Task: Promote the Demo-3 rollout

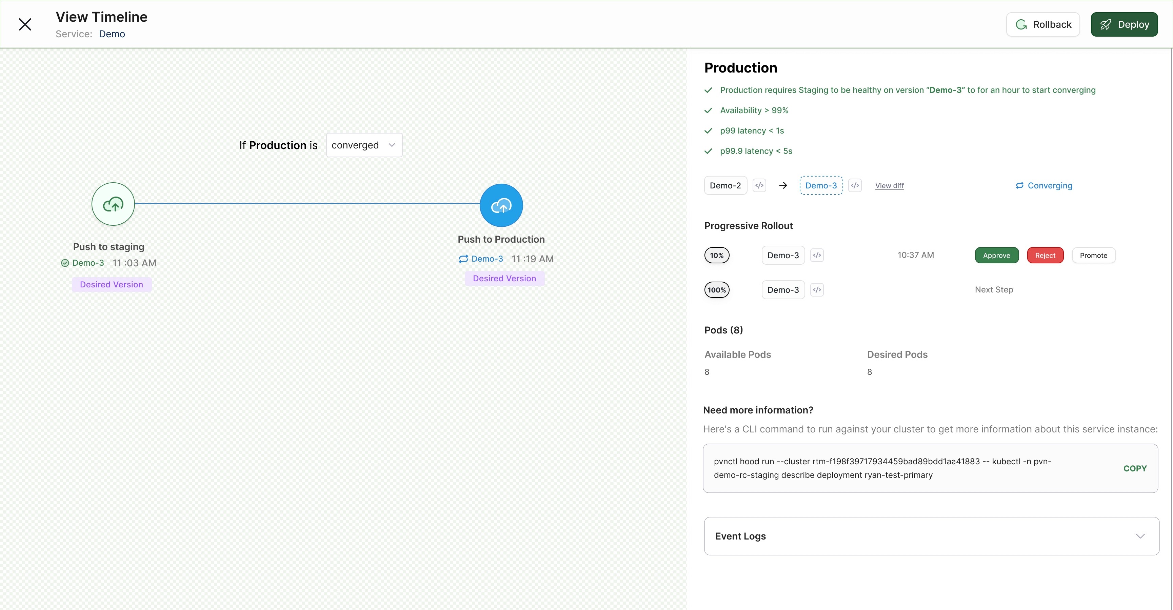Action: pyautogui.click(x=1093, y=256)
